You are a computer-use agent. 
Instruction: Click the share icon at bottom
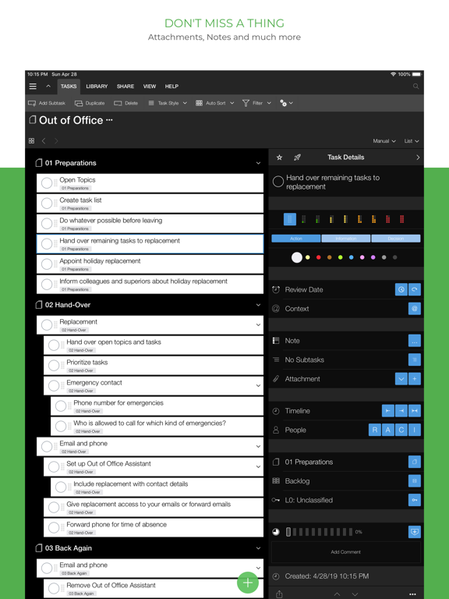coord(279,594)
